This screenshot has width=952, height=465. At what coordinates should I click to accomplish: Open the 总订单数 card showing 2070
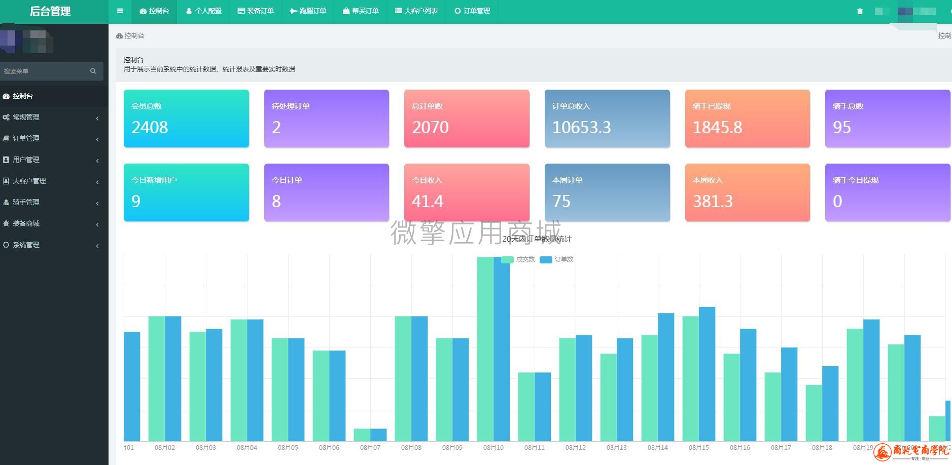[x=467, y=119]
